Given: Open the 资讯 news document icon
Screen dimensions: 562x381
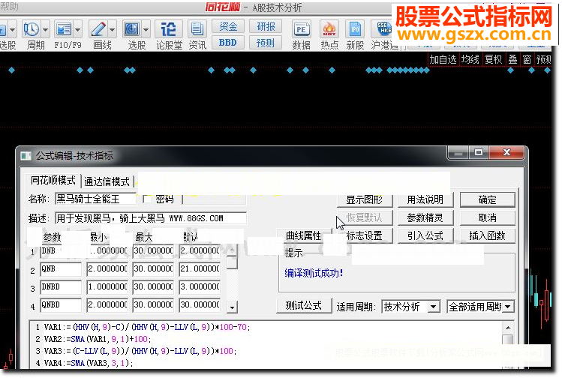Looking at the screenshot, I should point(197,29).
